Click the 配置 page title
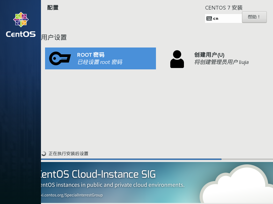The height and width of the screenshot is (204, 273). (x=53, y=8)
